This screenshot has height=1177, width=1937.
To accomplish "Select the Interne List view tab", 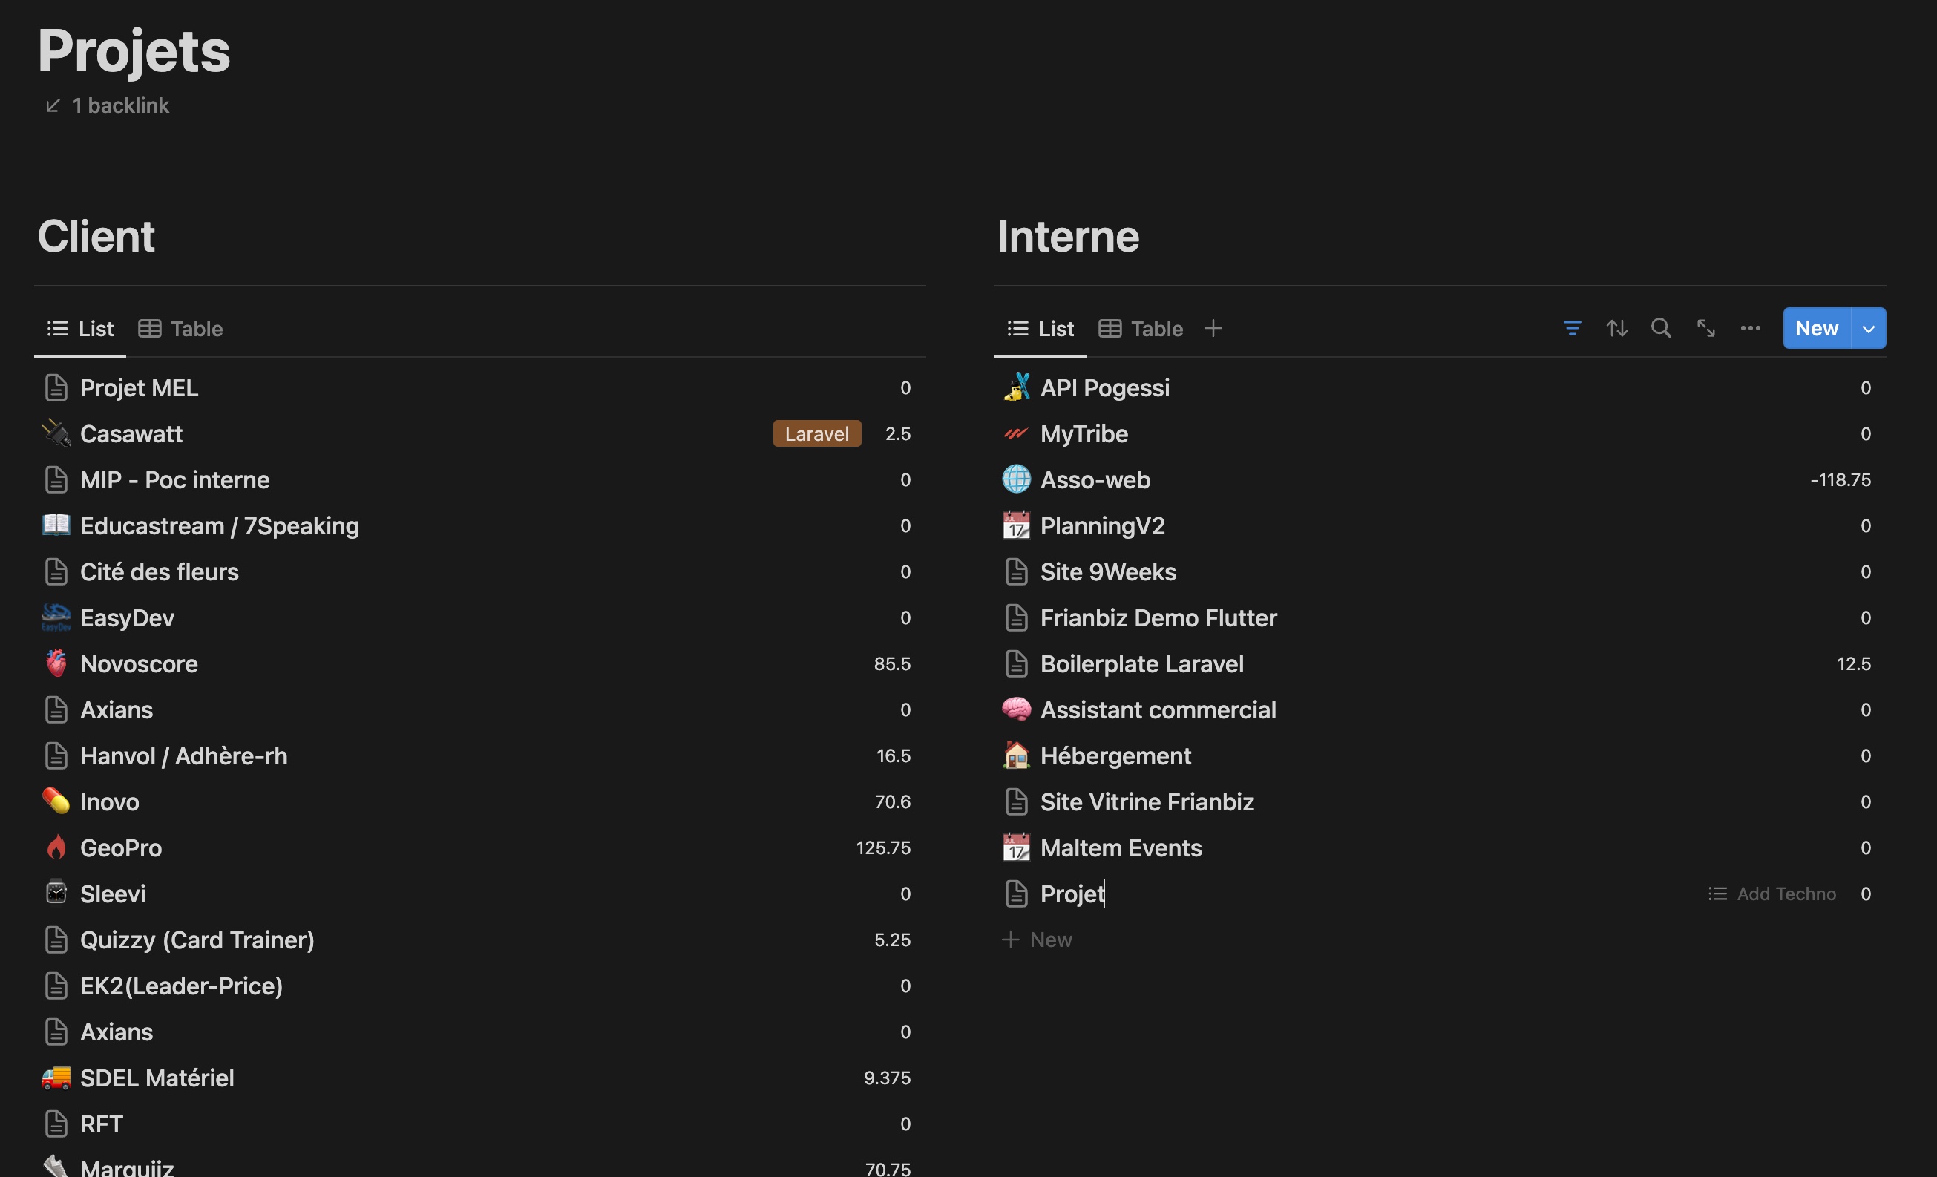I will pos(1040,329).
